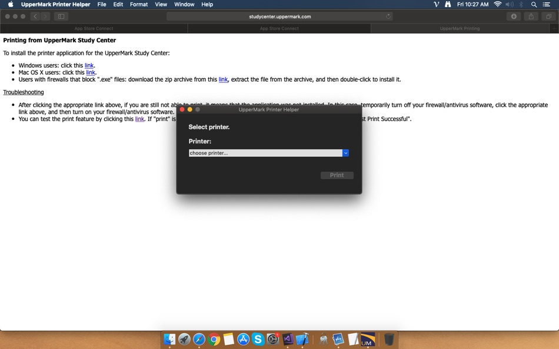Image resolution: width=559 pixels, height=349 pixels.
Task: Click the Troubleshooting heading
Action: [x=24, y=92]
